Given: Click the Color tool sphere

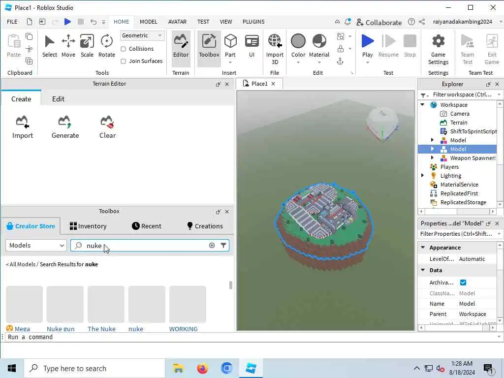Looking at the screenshot, I should pos(298,41).
